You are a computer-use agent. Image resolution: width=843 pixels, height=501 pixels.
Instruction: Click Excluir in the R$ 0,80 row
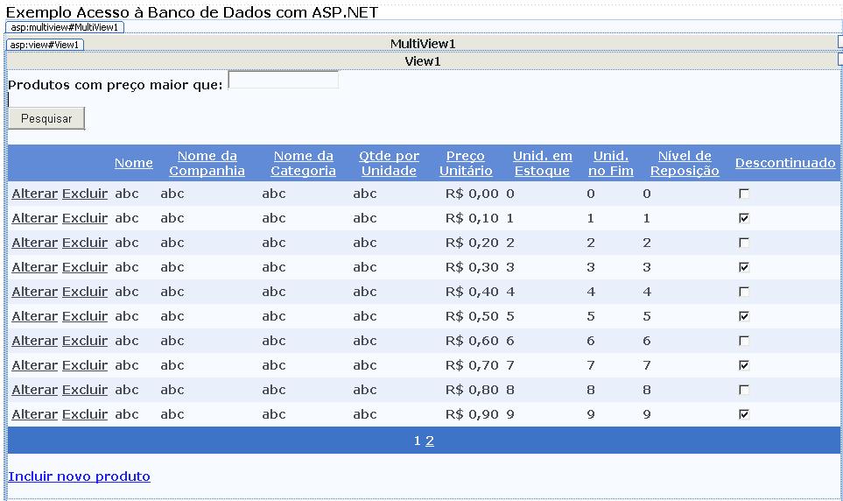tap(85, 390)
